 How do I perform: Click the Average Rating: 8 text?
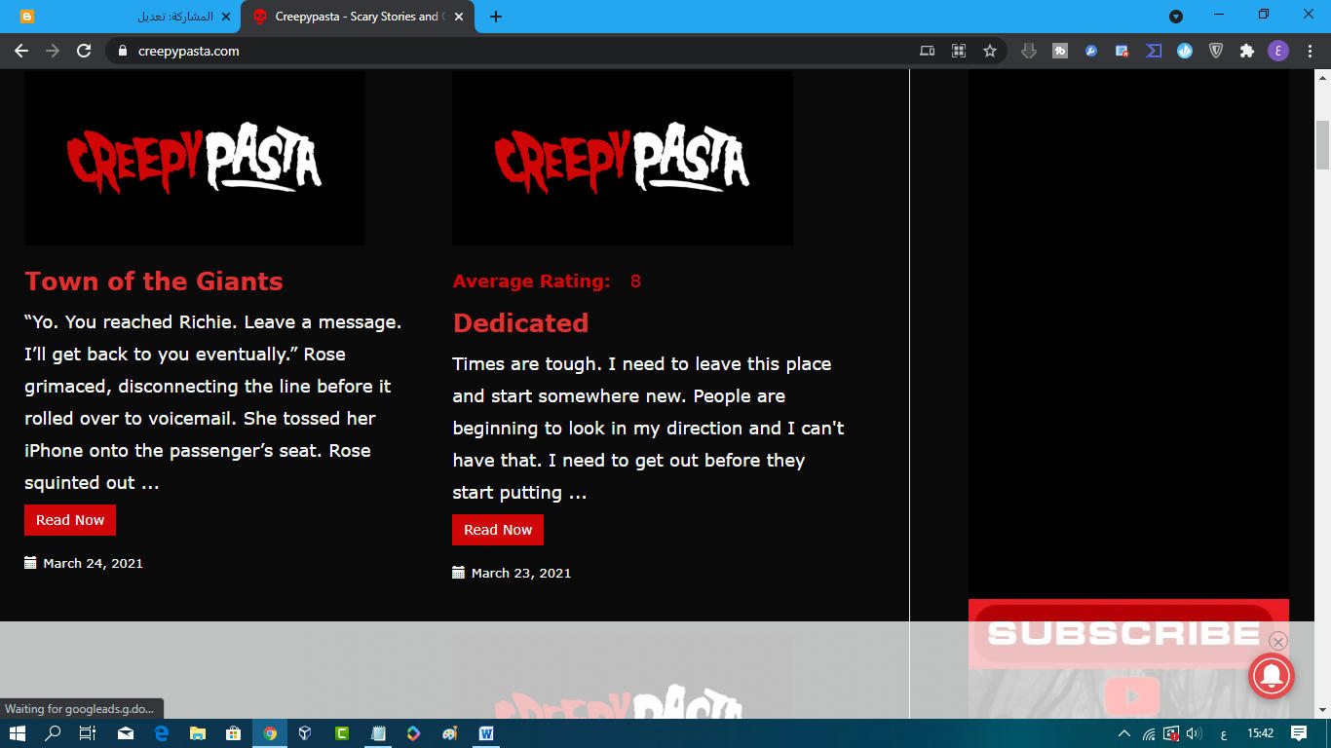click(547, 281)
